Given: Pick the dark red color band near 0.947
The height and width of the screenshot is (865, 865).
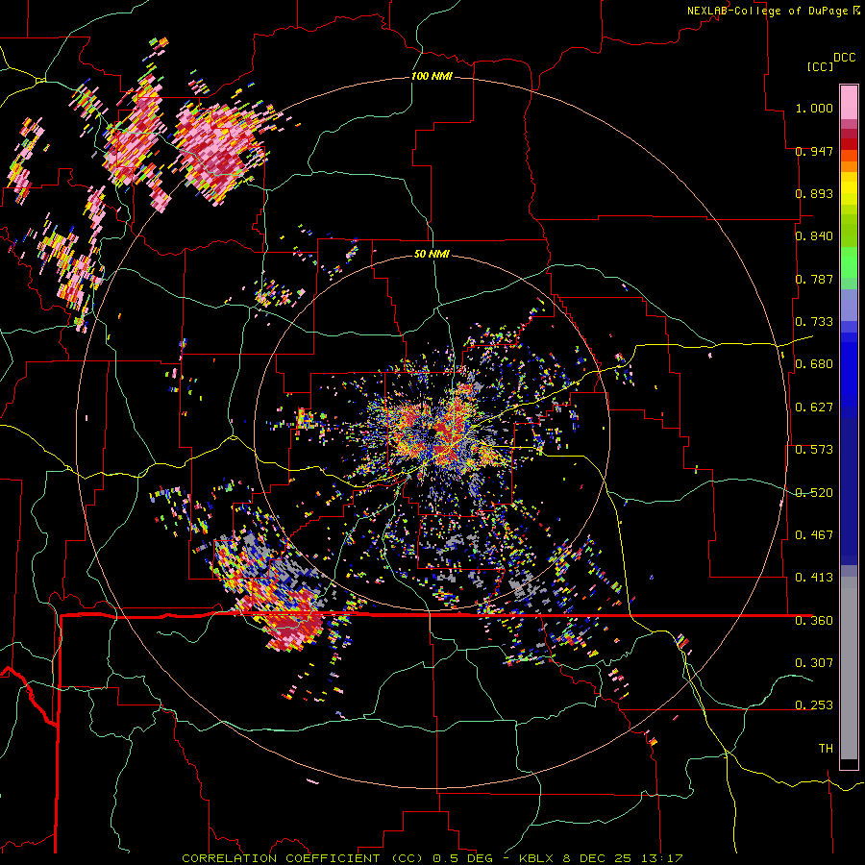Looking at the screenshot, I should (849, 143).
